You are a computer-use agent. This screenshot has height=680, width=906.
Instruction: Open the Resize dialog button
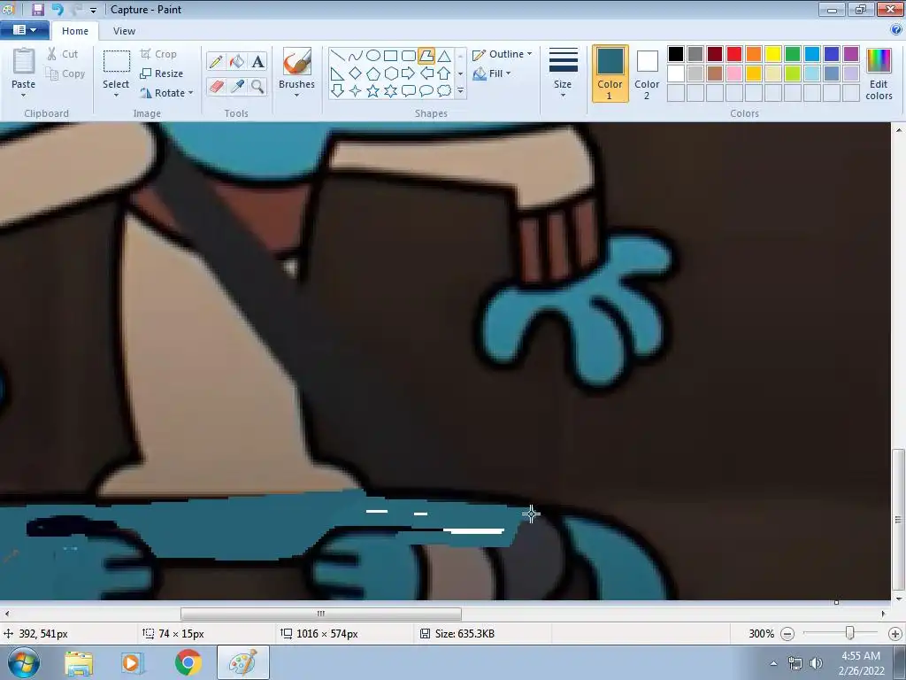pos(162,73)
